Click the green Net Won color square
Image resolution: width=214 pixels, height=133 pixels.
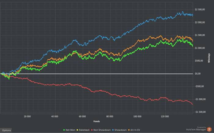(x=64, y=130)
